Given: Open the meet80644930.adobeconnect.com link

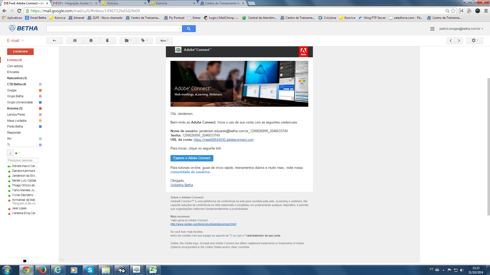Looking at the screenshot, I should point(223,140).
